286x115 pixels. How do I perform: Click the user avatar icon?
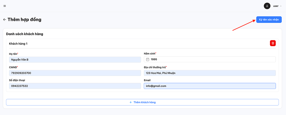click(267, 6)
